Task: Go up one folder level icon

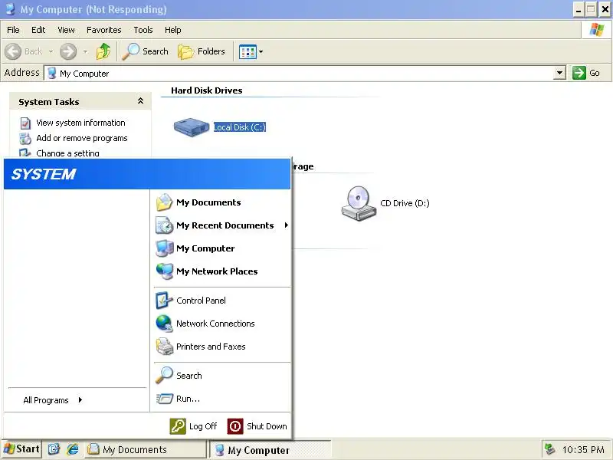Action: click(103, 51)
